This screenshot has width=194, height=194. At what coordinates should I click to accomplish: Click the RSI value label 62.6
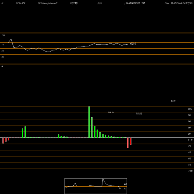(x=133, y=43)
